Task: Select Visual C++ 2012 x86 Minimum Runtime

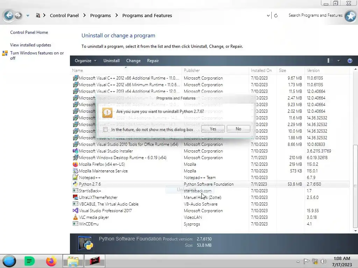Action: 129,84
